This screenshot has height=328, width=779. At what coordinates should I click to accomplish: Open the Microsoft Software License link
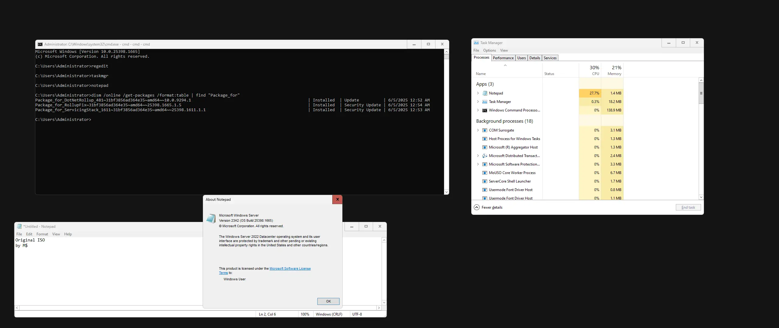[x=290, y=268]
